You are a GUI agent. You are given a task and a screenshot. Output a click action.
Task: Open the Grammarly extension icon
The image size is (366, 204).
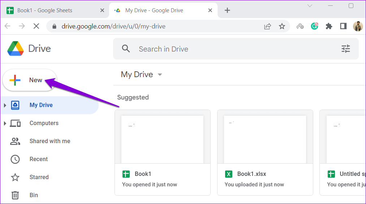[x=315, y=26]
